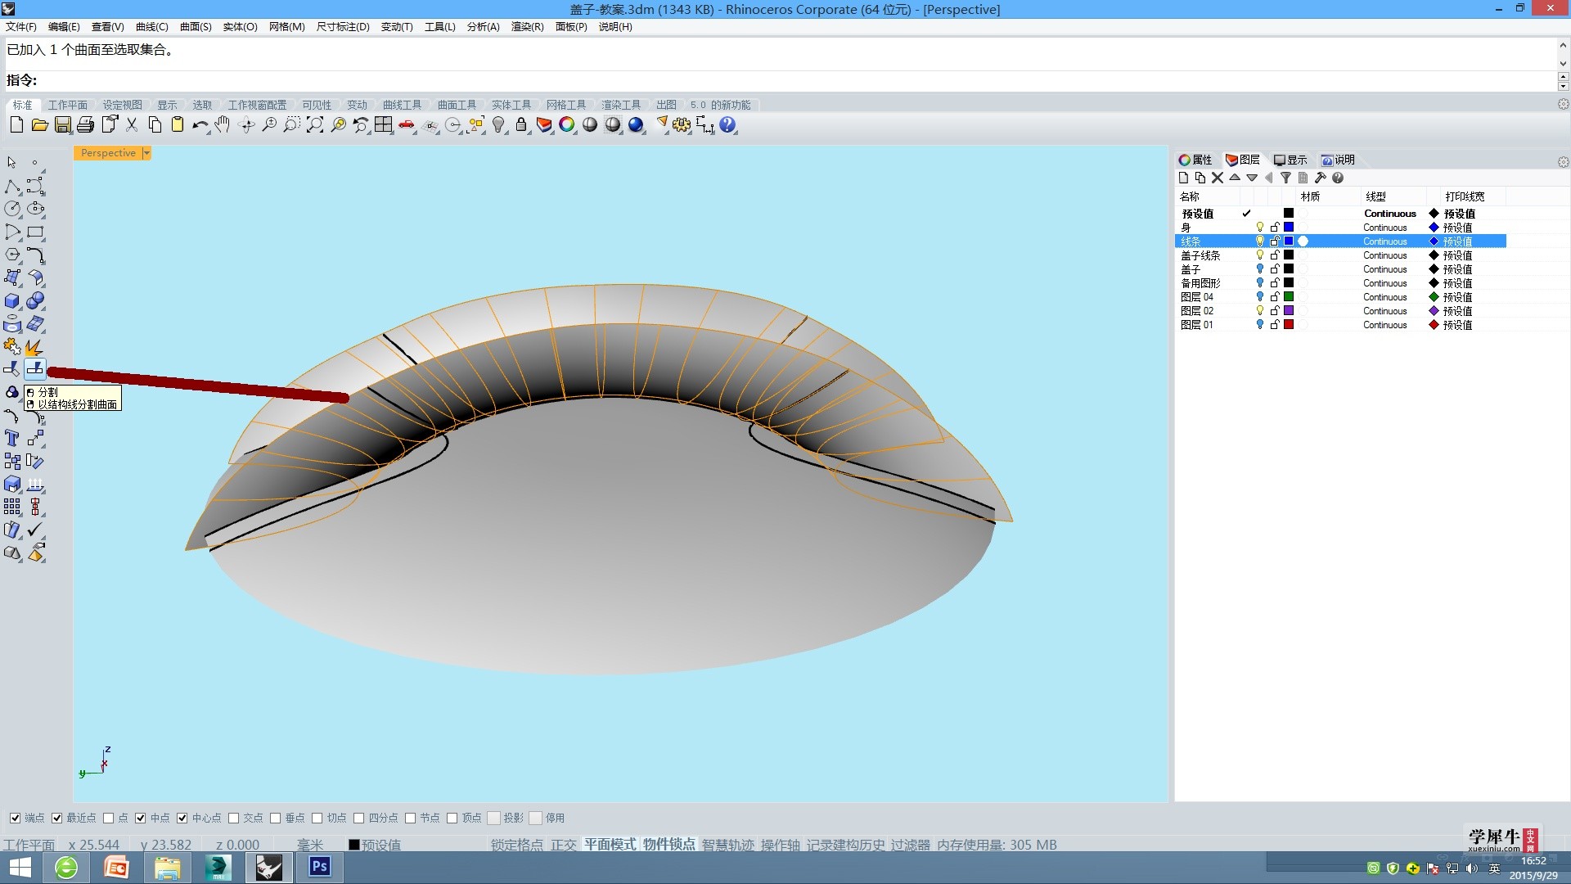Screen dimensions: 1571x884
Task: Toggle 物件锁点 in the status bar
Action: click(x=668, y=845)
